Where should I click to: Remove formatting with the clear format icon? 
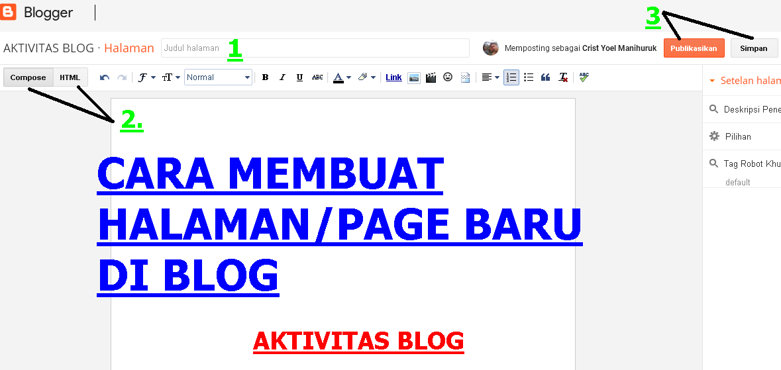pyautogui.click(x=563, y=77)
